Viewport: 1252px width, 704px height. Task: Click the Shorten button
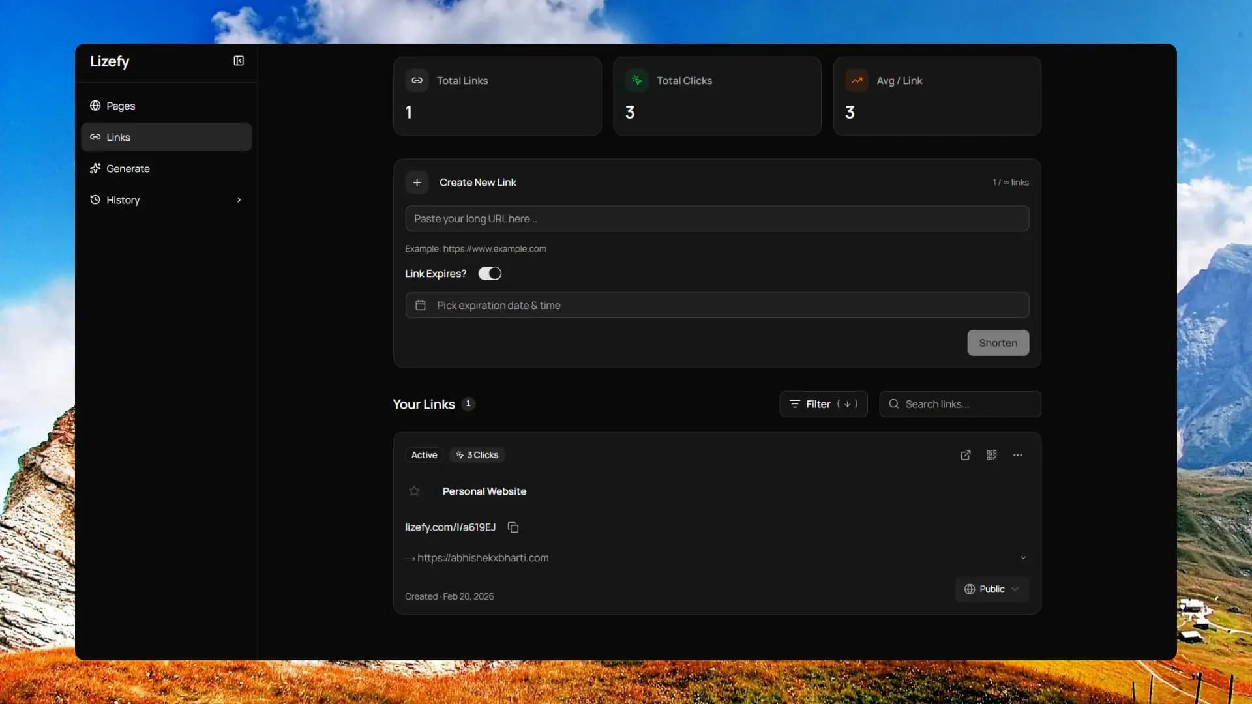pyautogui.click(x=998, y=342)
